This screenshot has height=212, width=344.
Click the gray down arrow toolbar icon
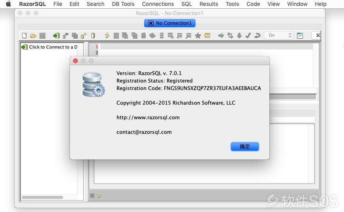tap(239, 35)
